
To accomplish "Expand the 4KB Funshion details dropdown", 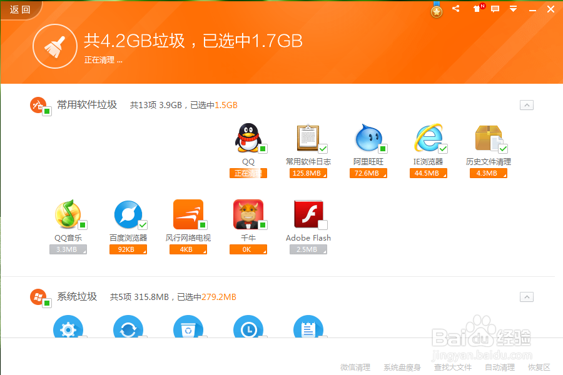I will pos(188,249).
